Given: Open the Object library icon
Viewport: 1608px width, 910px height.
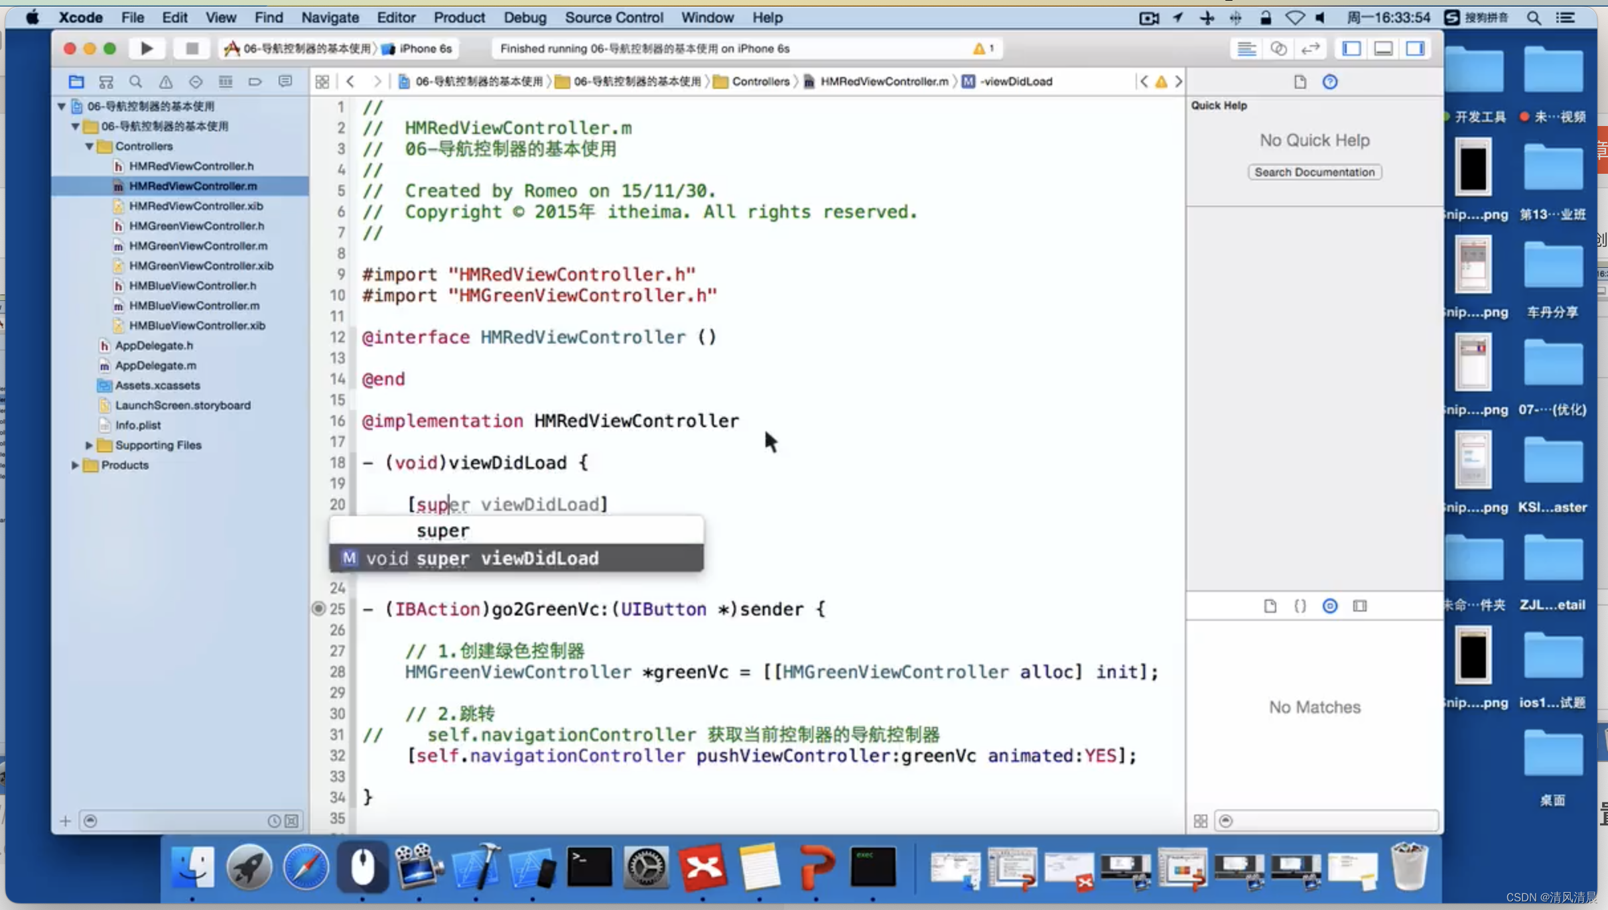Looking at the screenshot, I should (x=1329, y=606).
